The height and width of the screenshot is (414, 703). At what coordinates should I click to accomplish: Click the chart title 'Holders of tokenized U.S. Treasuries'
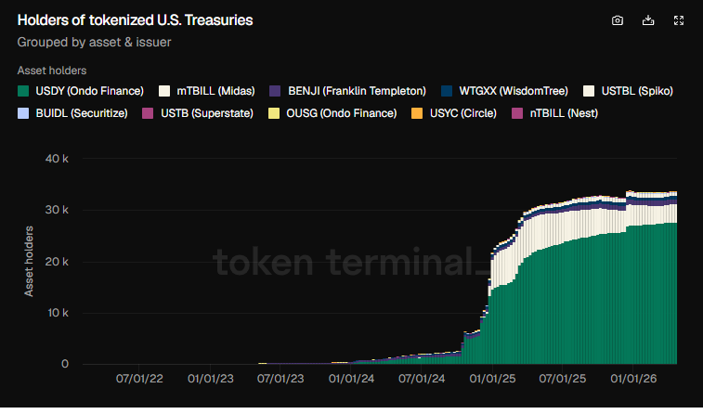pyautogui.click(x=135, y=19)
